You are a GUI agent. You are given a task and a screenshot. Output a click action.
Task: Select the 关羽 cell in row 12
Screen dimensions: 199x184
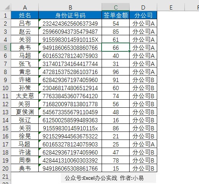25,104
